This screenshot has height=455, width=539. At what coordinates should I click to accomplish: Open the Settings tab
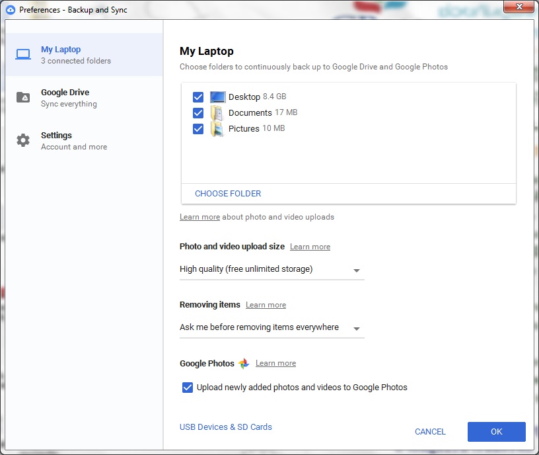[x=57, y=140]
